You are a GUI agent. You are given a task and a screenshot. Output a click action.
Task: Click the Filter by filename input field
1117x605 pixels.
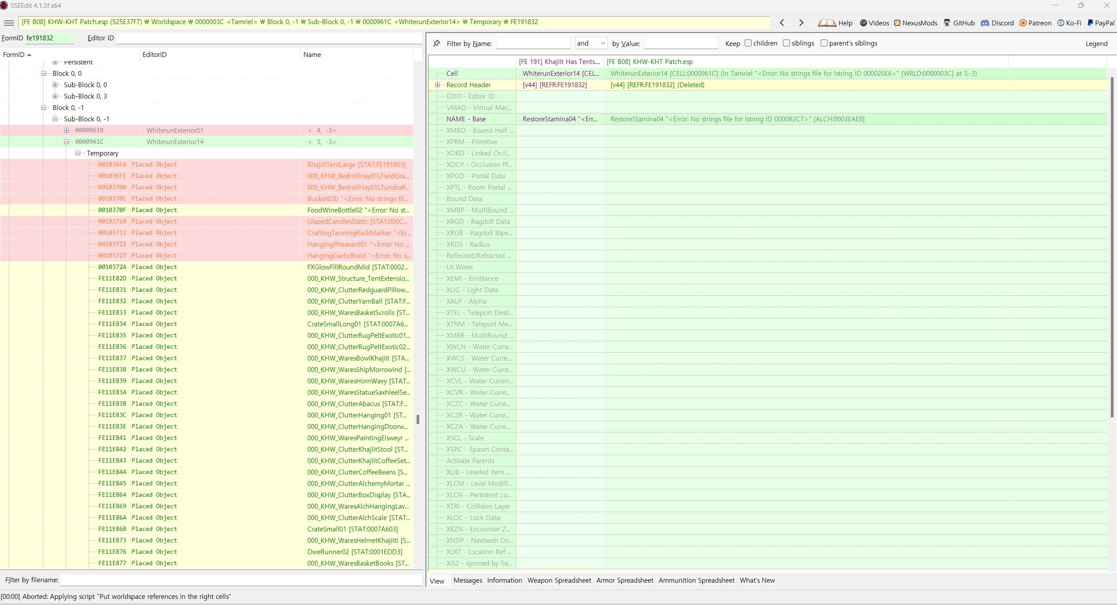[x=241, y=580]
